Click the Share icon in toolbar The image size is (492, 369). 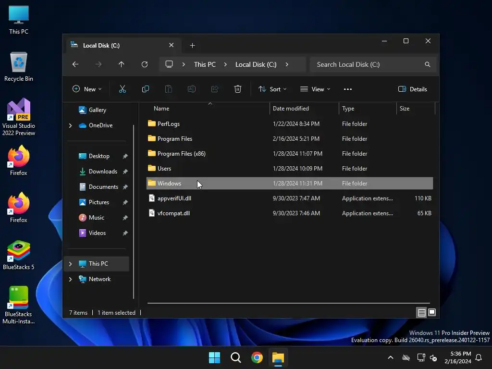[x=215, y=89]
